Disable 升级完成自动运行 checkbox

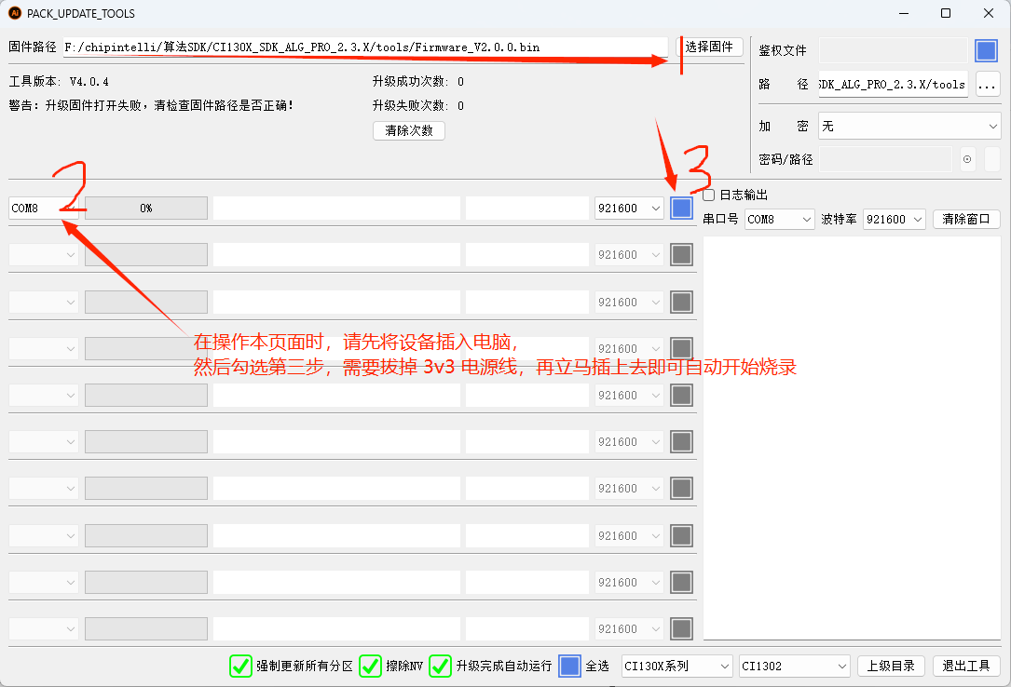point(439,667)
